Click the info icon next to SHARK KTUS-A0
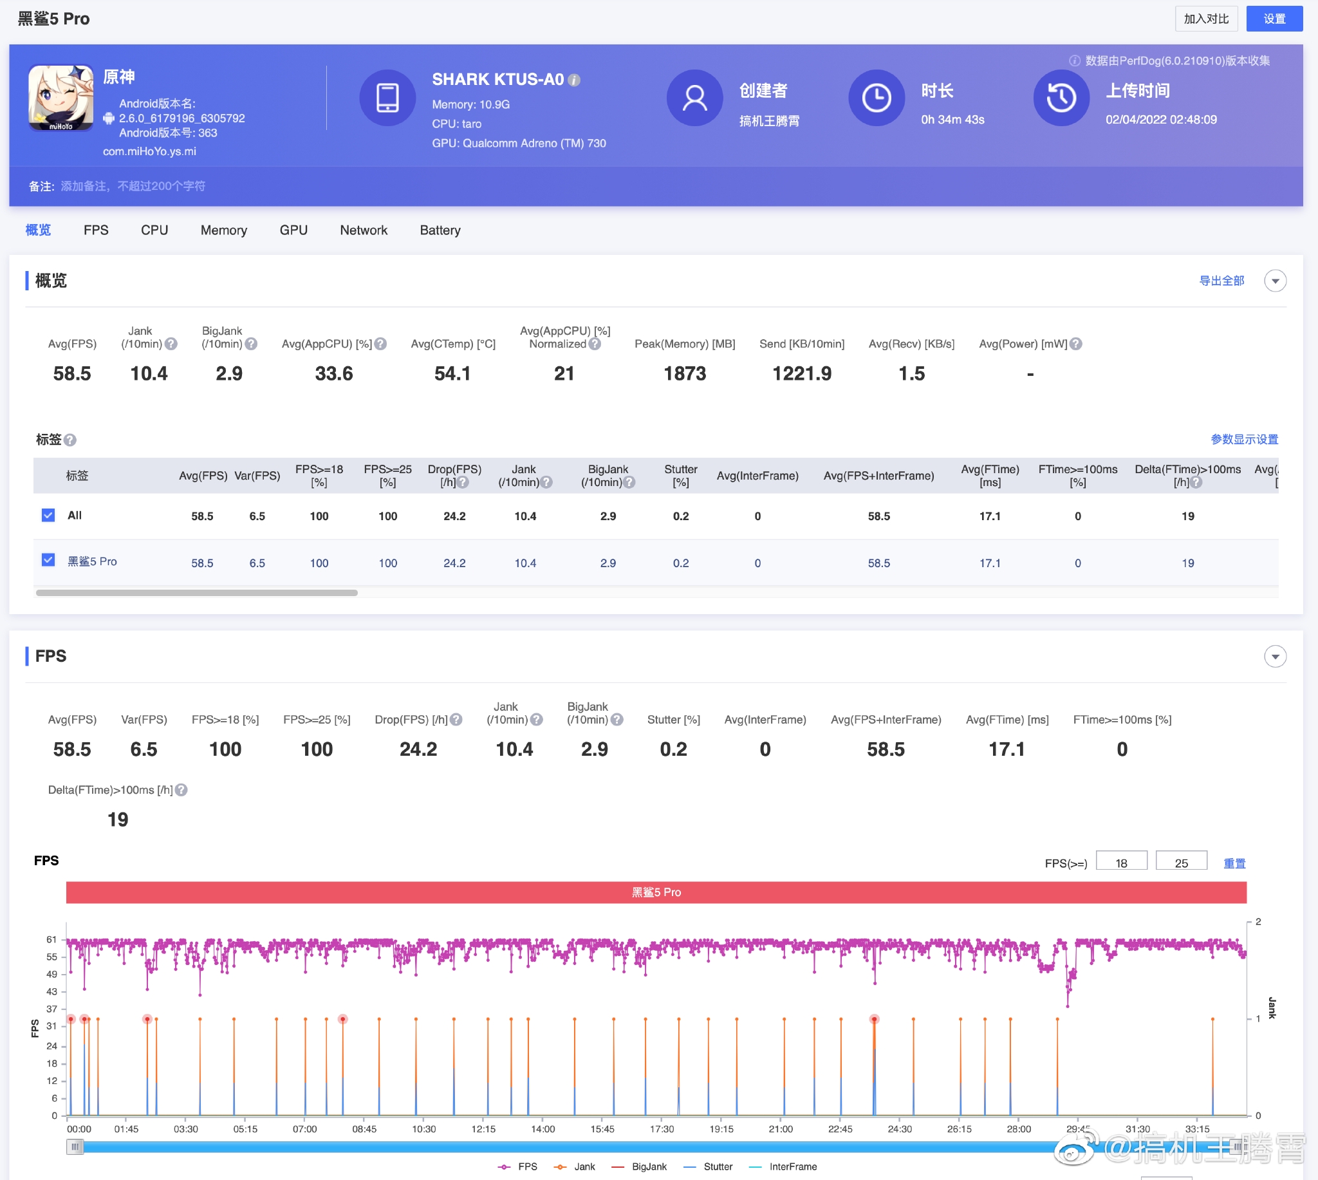Screen dimensions: 1318x1180 click(x=574, y=80)
